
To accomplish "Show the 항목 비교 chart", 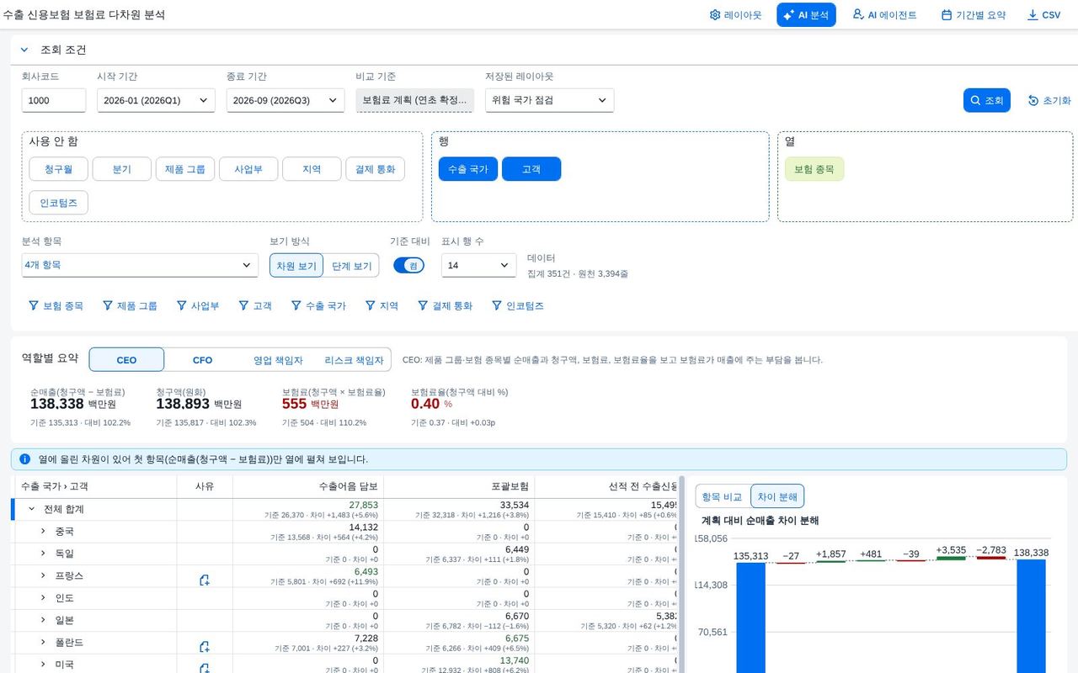I will click(723, 496).
